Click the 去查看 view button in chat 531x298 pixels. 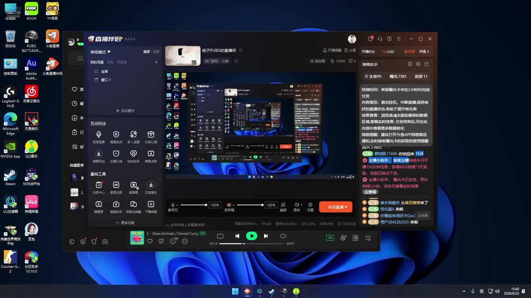(370, 192)
